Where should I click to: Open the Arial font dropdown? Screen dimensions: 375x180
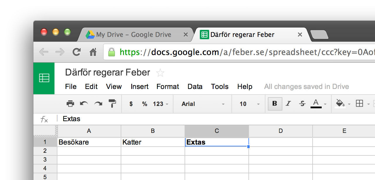pos(203,104)
